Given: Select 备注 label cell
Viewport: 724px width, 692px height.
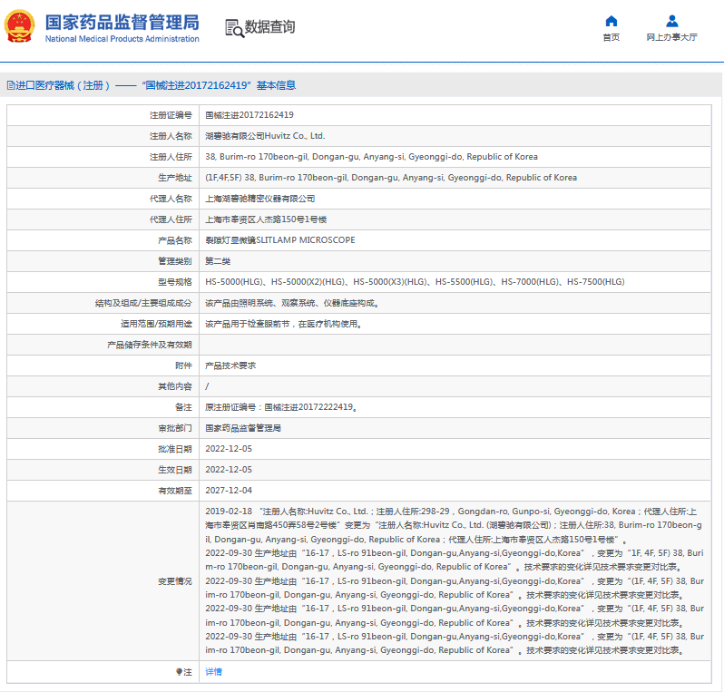Looking at the screenshot, I should click(x=103, y=407).
